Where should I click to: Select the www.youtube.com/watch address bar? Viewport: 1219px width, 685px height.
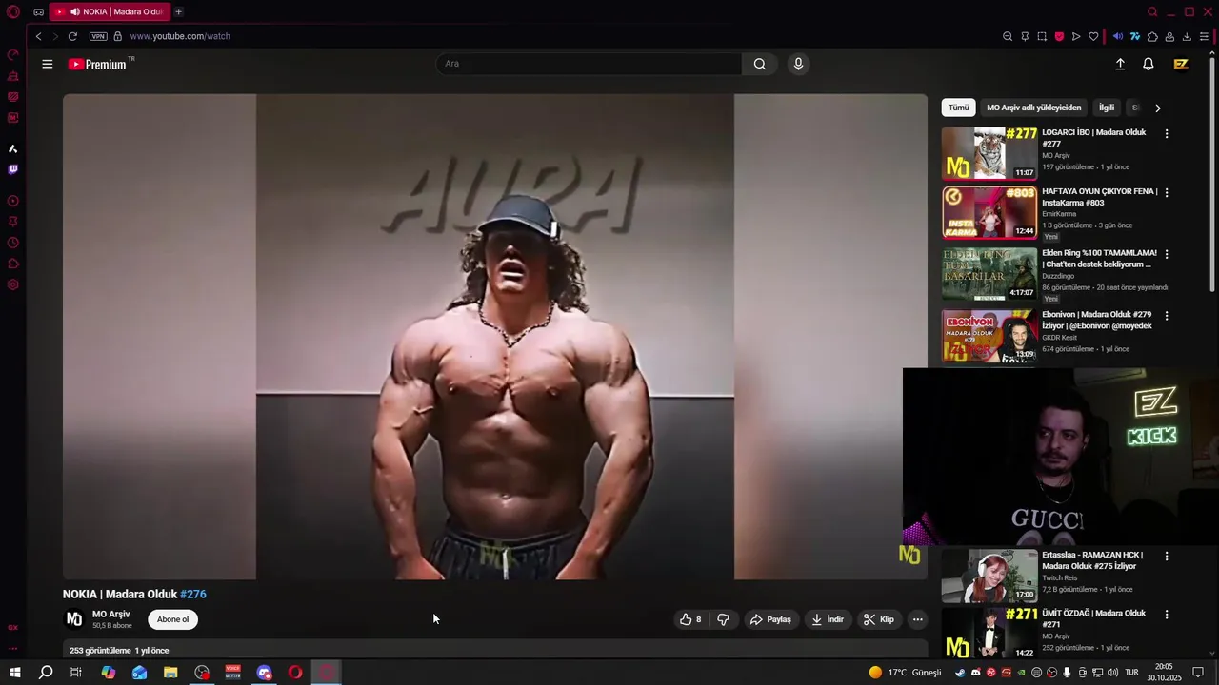(x=180, y=36)
